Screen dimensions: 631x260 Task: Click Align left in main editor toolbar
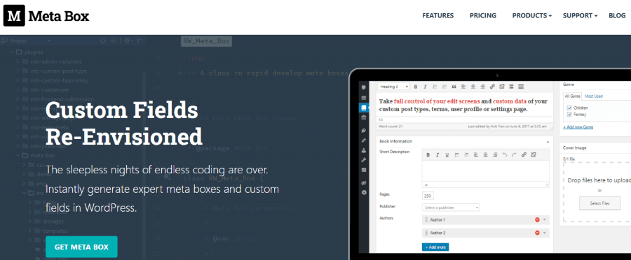pyautogui.click(x=463, y=87)
